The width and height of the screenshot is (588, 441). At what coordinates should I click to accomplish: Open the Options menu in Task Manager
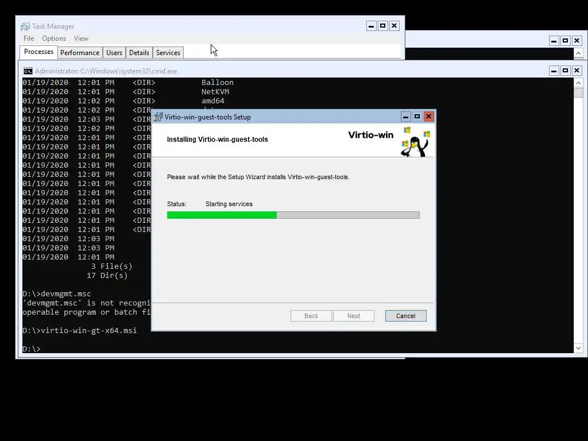tap(53, 38)
